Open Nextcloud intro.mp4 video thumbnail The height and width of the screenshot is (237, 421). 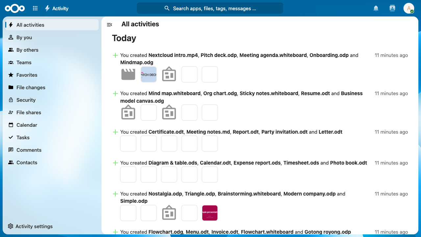click(x=128, y=74)
